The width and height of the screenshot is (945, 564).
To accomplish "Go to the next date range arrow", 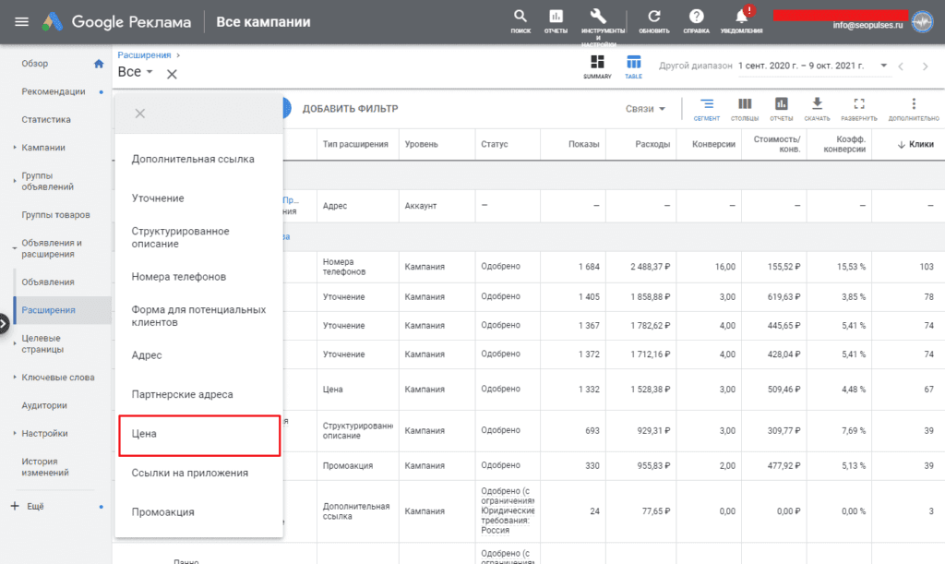I will 925,66.
